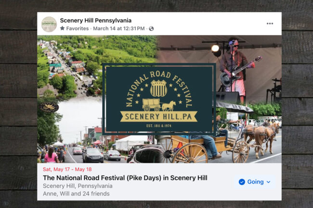Click the Favorites star icon

click(x=62, y=28)
